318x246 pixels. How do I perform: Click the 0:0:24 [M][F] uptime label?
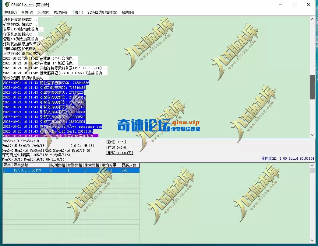point(82,146)
